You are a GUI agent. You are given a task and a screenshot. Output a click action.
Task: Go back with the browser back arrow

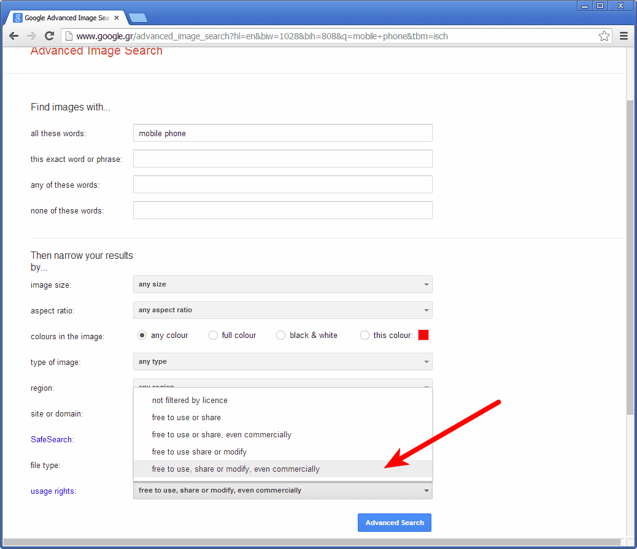click(x=14, y=36)
